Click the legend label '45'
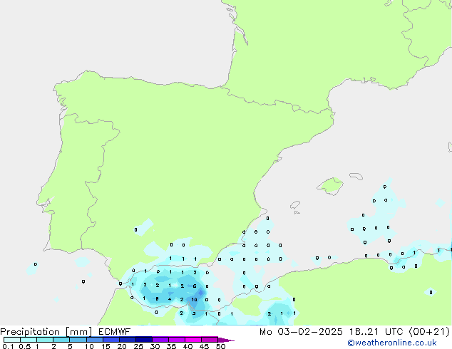Screen dimensions: 452x349 (x=204, y=346)
